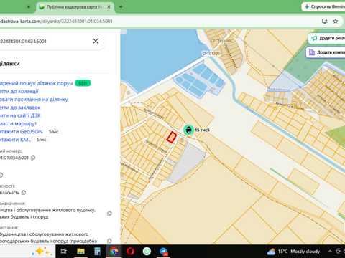Screen dimensions: 345x258
Task: Open Task View on the taskbar
Action: [x=64, y=251]
